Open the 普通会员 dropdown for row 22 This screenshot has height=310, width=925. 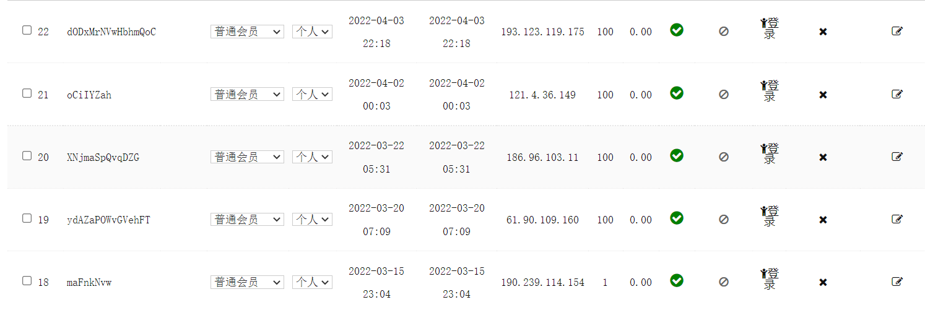tap(247, 32)
